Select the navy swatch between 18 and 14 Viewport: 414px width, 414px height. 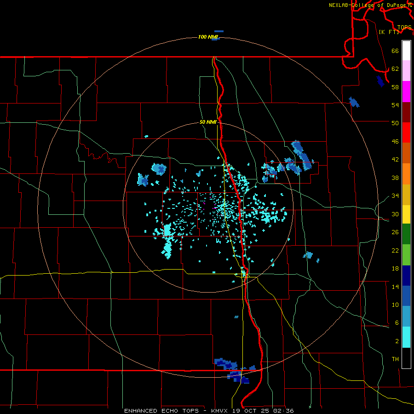point(406,276)
